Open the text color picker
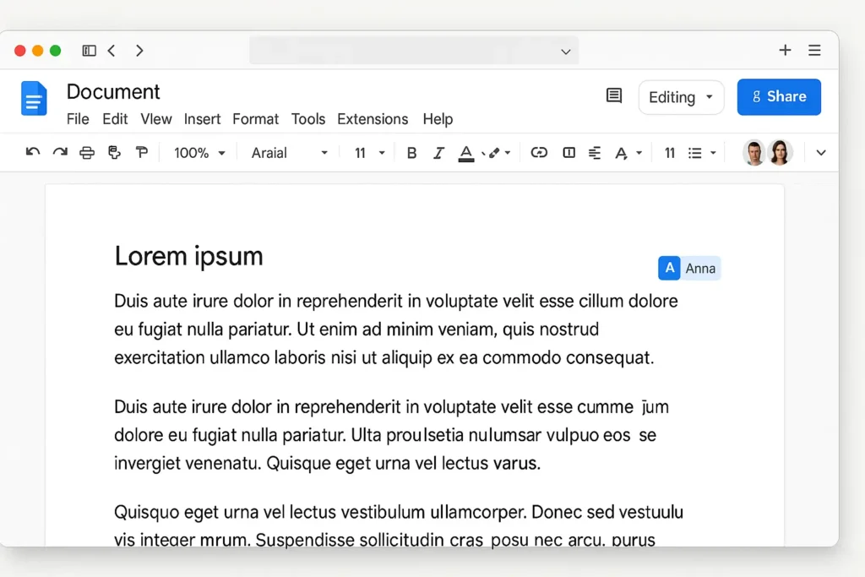The width and height of the screenshot is (865, 577). [467, 153]
